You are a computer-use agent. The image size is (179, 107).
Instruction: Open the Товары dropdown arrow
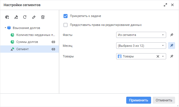[x=163, y=56]
